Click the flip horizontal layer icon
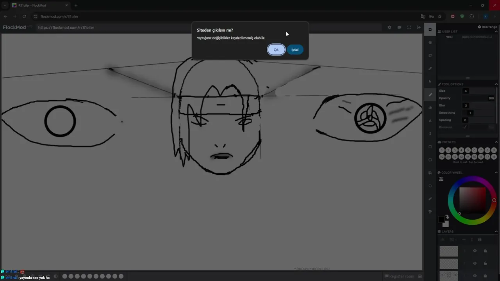Viewport: 500px width, 281px height. tap(464, 239)
